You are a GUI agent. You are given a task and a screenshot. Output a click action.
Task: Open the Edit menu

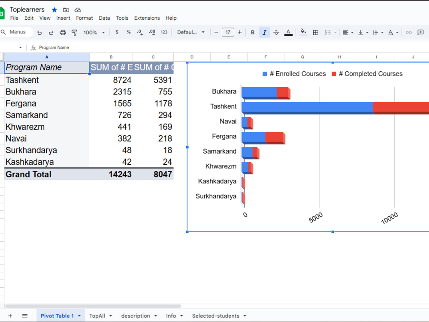tap(29, 18)
